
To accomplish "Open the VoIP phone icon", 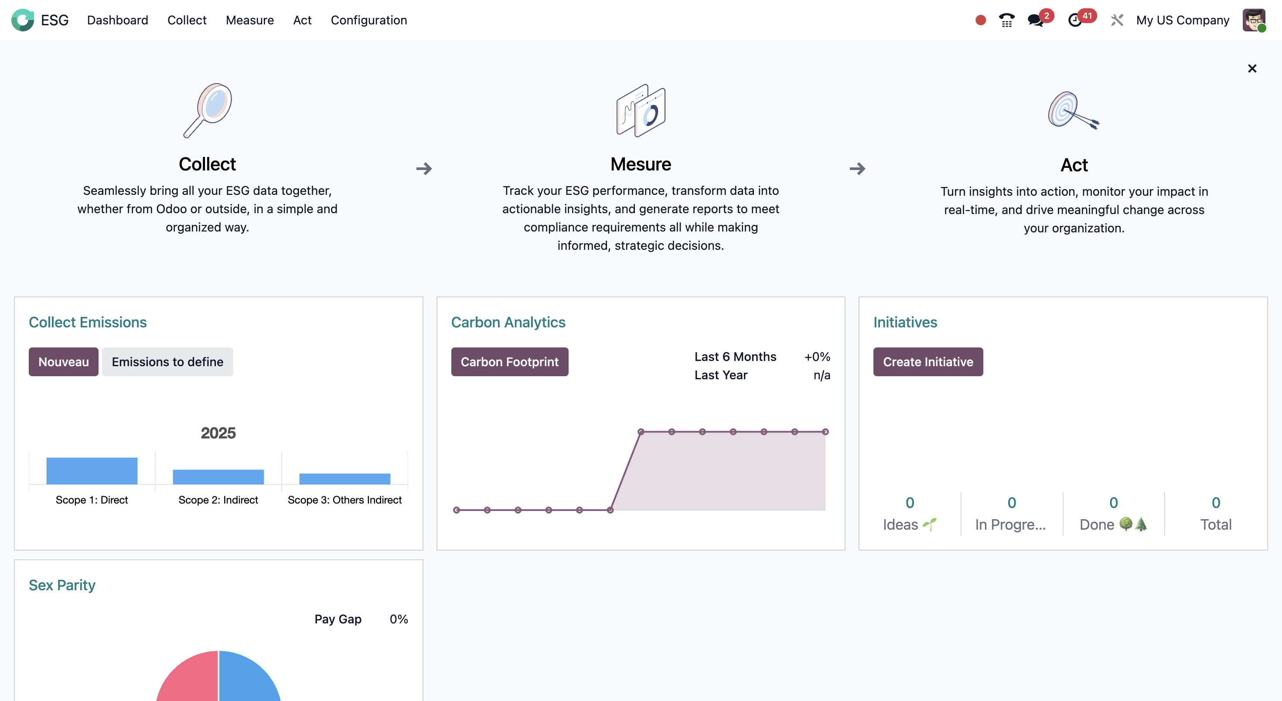I will click(x=1006, y=20).
